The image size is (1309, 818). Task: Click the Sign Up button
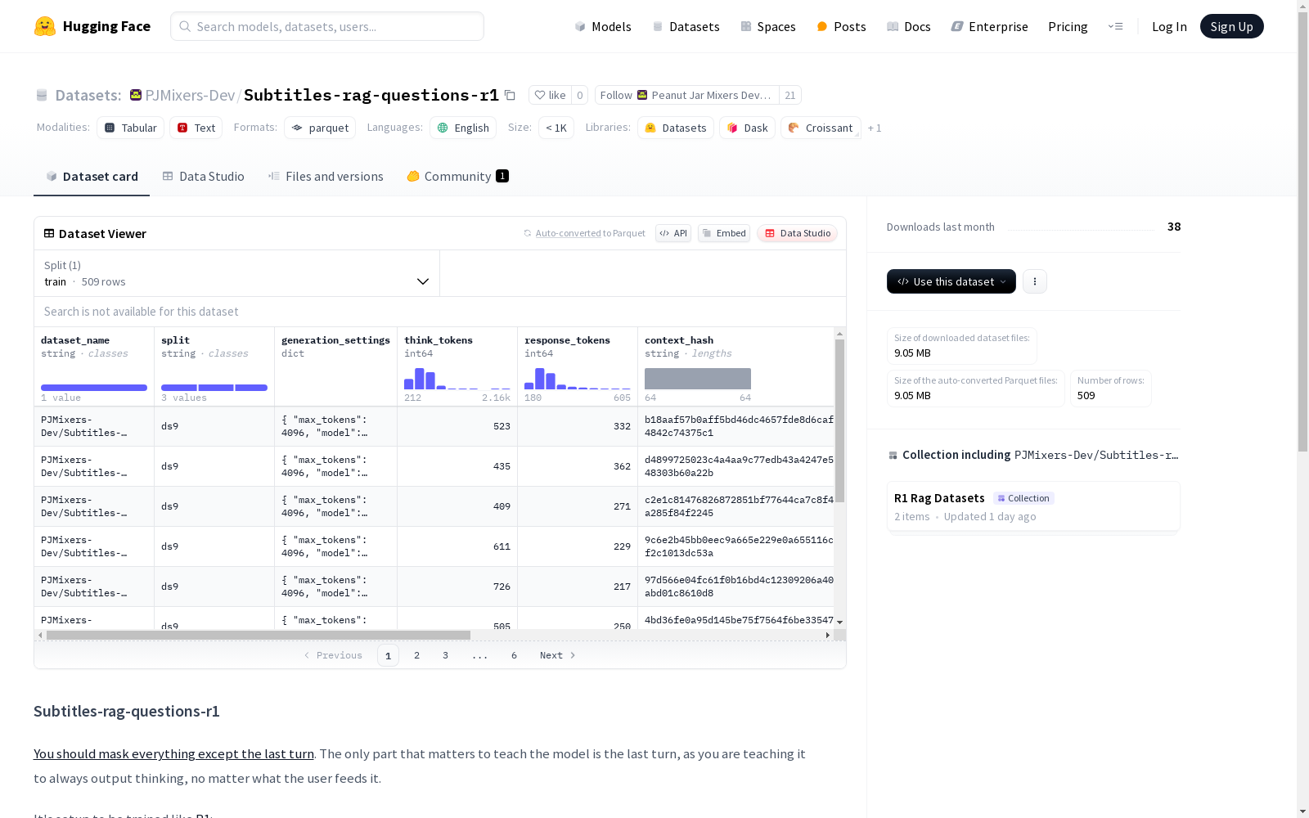(x=1232, y=26)
